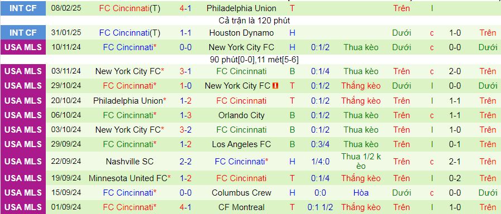
Task: Click the 4-1 score on 01/09/24
Action: click(185, 207)
